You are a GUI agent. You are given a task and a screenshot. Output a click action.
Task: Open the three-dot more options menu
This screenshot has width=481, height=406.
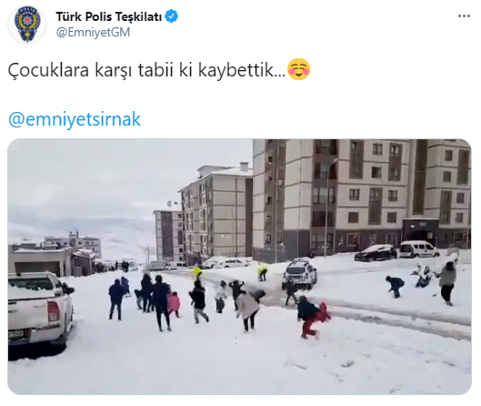pyautogui.click(x=464, y=16)
